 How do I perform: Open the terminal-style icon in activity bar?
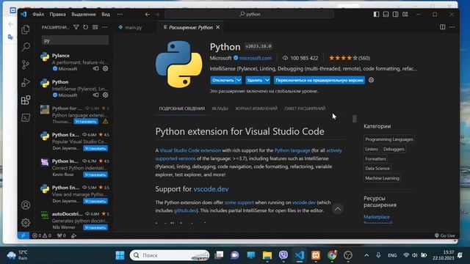pyautogui.click(x=26, y=117)
